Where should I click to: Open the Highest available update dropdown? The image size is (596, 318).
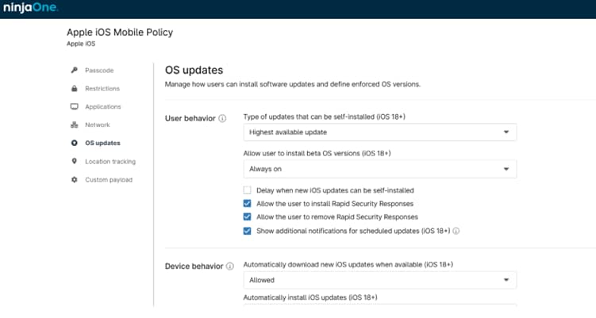click(x=379, y=132)
